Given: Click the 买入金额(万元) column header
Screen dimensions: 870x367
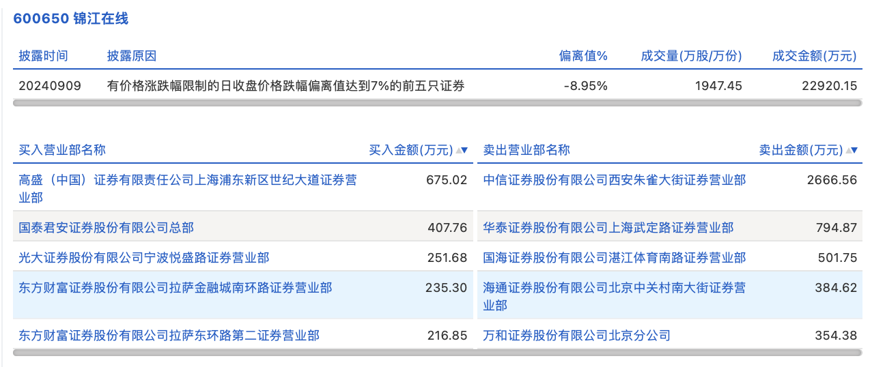Looking at the screenshot, I should [x=410, y=151].
